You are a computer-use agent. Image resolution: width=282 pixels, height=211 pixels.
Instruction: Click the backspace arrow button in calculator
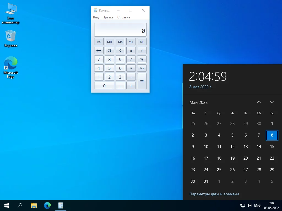pos(99,51)
